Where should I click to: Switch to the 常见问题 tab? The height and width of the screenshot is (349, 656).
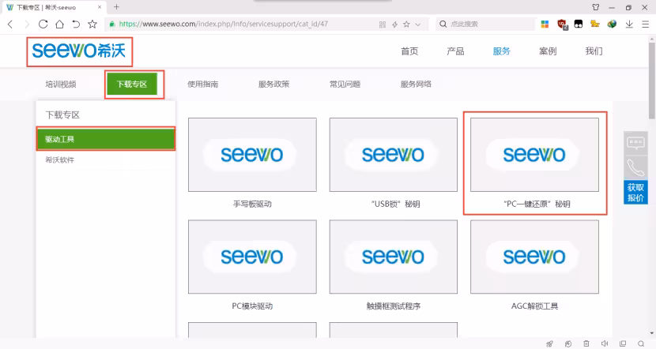point(345,84)
